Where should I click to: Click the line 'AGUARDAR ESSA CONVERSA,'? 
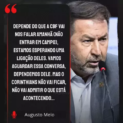point(39,66)
